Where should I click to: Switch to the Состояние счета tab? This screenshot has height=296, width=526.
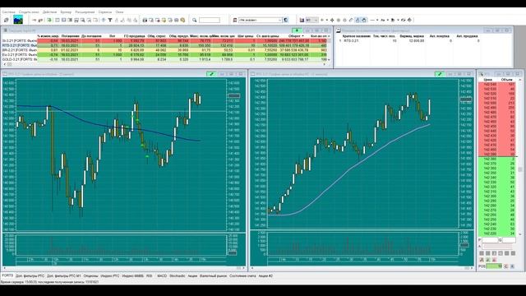(x=242, y=276)
